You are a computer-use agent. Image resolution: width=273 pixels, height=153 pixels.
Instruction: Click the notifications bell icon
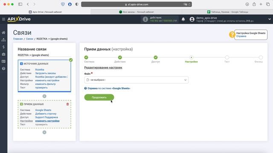(x=183, y=19)
